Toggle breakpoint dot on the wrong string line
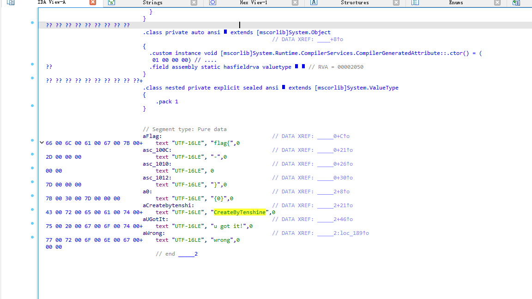Viewport: 532px width, 299px height. point(32,237)
